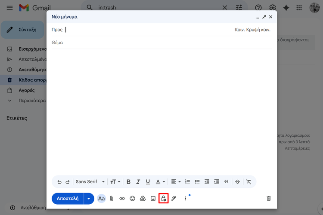Open the Εισερχόμενα inbox folder

(24, 49)
